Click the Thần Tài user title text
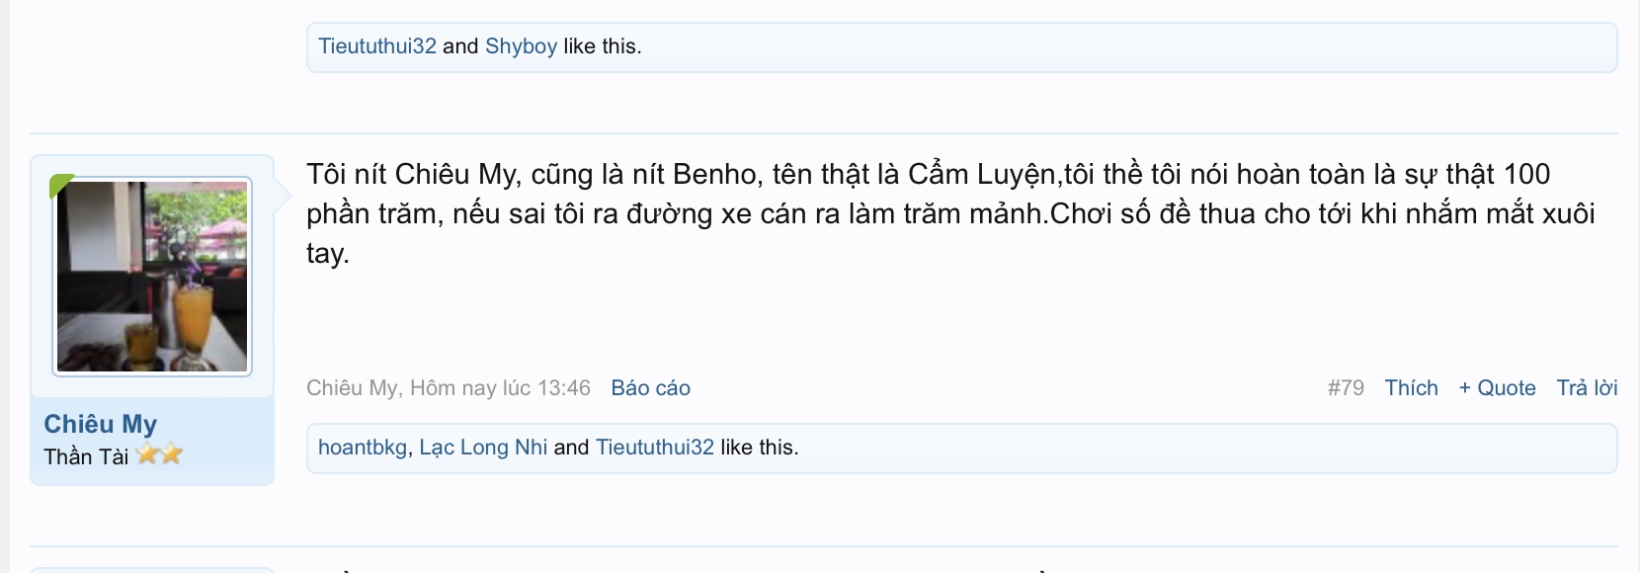 pyautogui.click(x=86, y=456)
